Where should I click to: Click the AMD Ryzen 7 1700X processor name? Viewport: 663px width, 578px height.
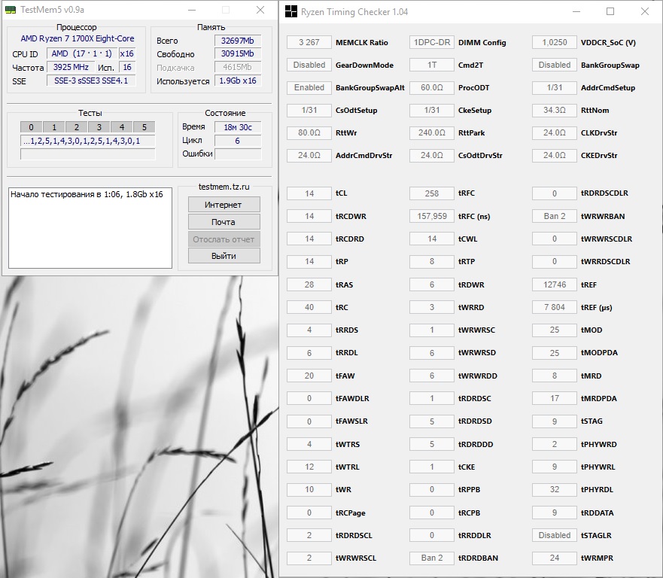[x=78, y=38]
